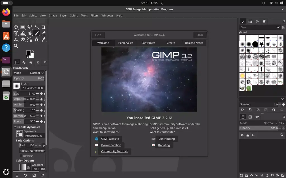This screenshot has width=286, height=178.
Task: Select the Zoom magnifier tool
Action: (16, 46)
